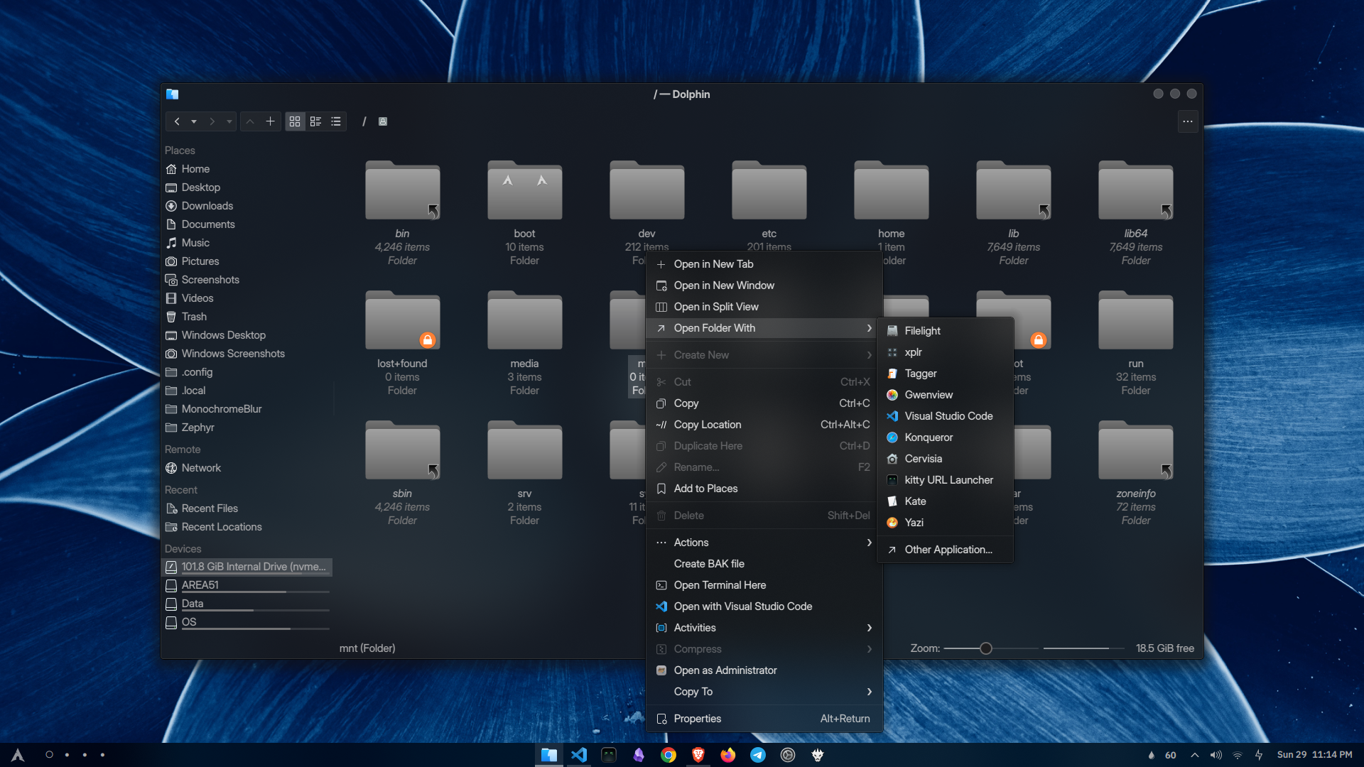Image resolution: width=1364 pixels, height=767 pixels.
Task: Select Open in New Tab
Action: click(x=713, y=264)
